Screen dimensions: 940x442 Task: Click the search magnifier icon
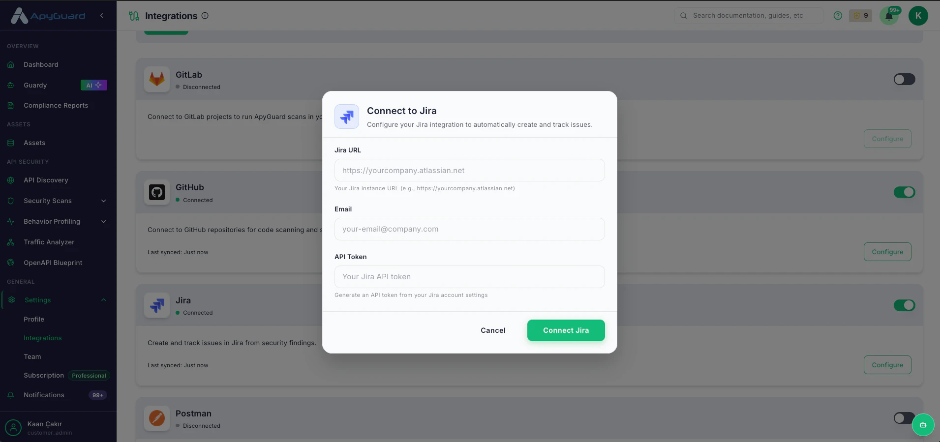click(684, 16)
